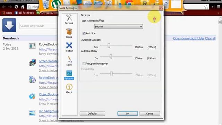Click Retry download for RocketDock
The image size is (222, 125).
49,54
